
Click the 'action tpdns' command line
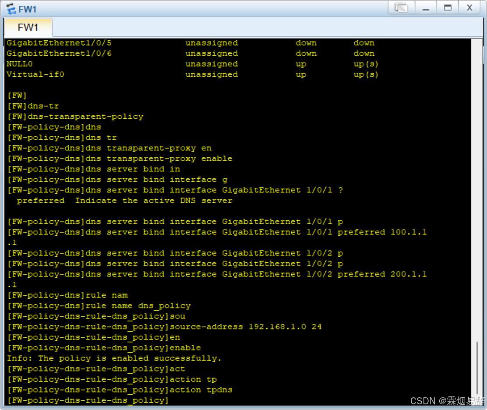pyautogui.click(x=120, y=390)
